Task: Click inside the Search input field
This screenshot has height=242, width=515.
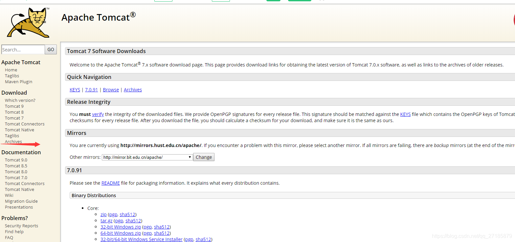Action: (23, 49)
